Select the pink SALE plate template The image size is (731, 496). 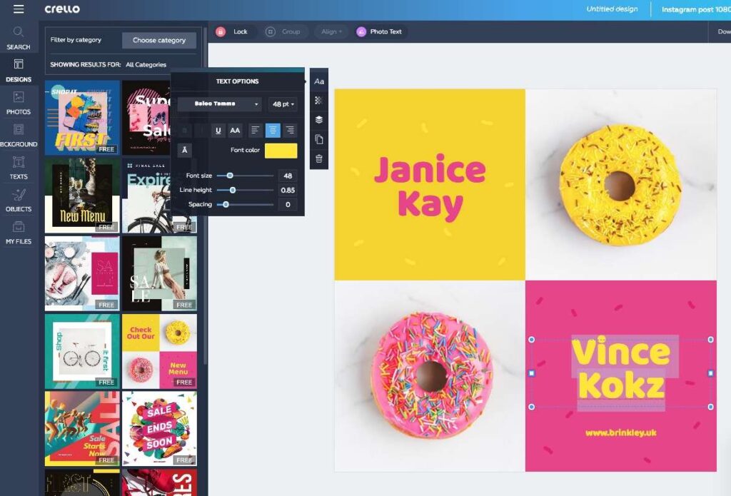(x=82, y=273)
